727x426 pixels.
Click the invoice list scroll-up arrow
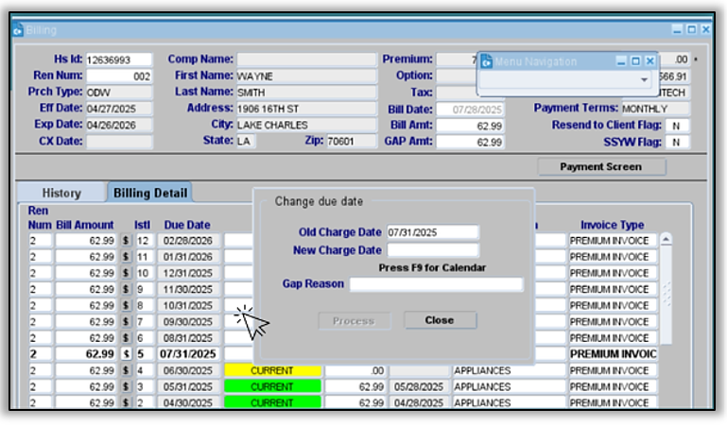point(666,240)
